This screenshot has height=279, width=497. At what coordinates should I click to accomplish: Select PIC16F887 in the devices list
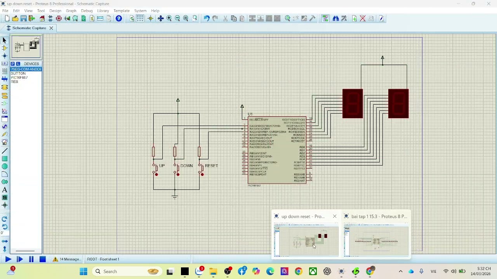pos(19,77)
